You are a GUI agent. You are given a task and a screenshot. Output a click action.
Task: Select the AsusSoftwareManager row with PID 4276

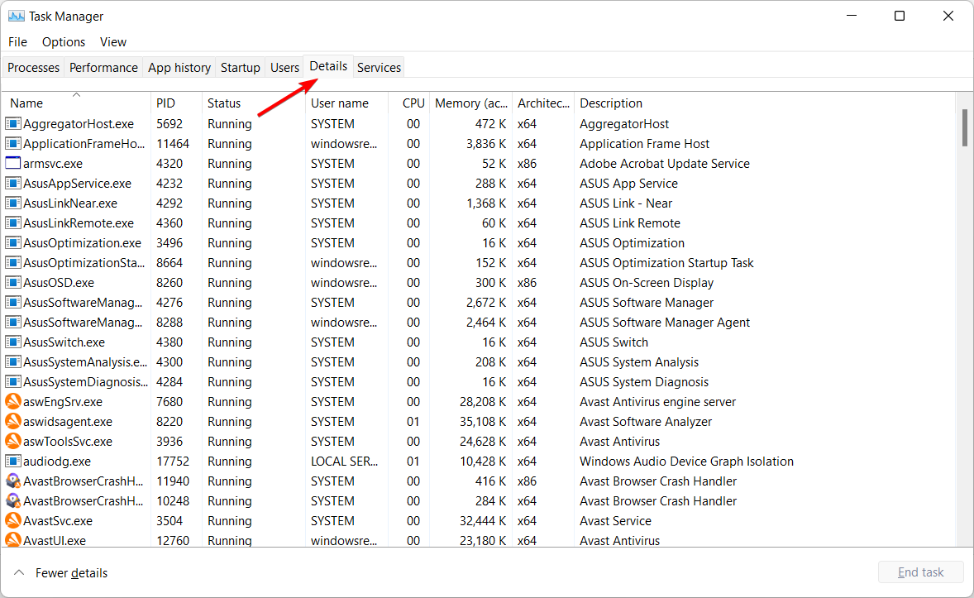tap(478, 303)
